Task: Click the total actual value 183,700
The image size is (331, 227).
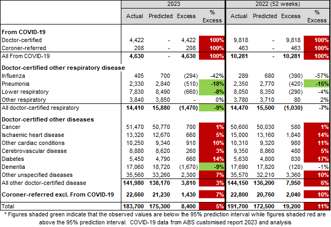Action: click(135, 204)
